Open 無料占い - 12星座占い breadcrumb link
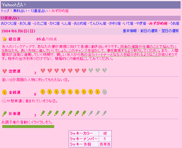The height and width of the screenshot is (148, 182). 31,11
